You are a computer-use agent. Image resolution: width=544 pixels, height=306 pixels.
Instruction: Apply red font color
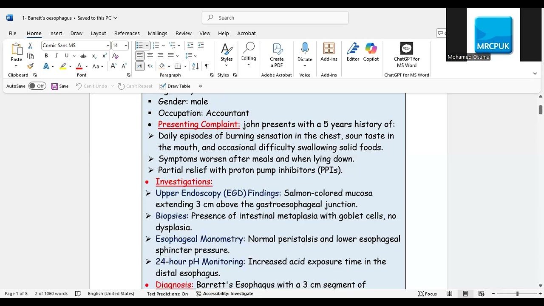point(79,66)
